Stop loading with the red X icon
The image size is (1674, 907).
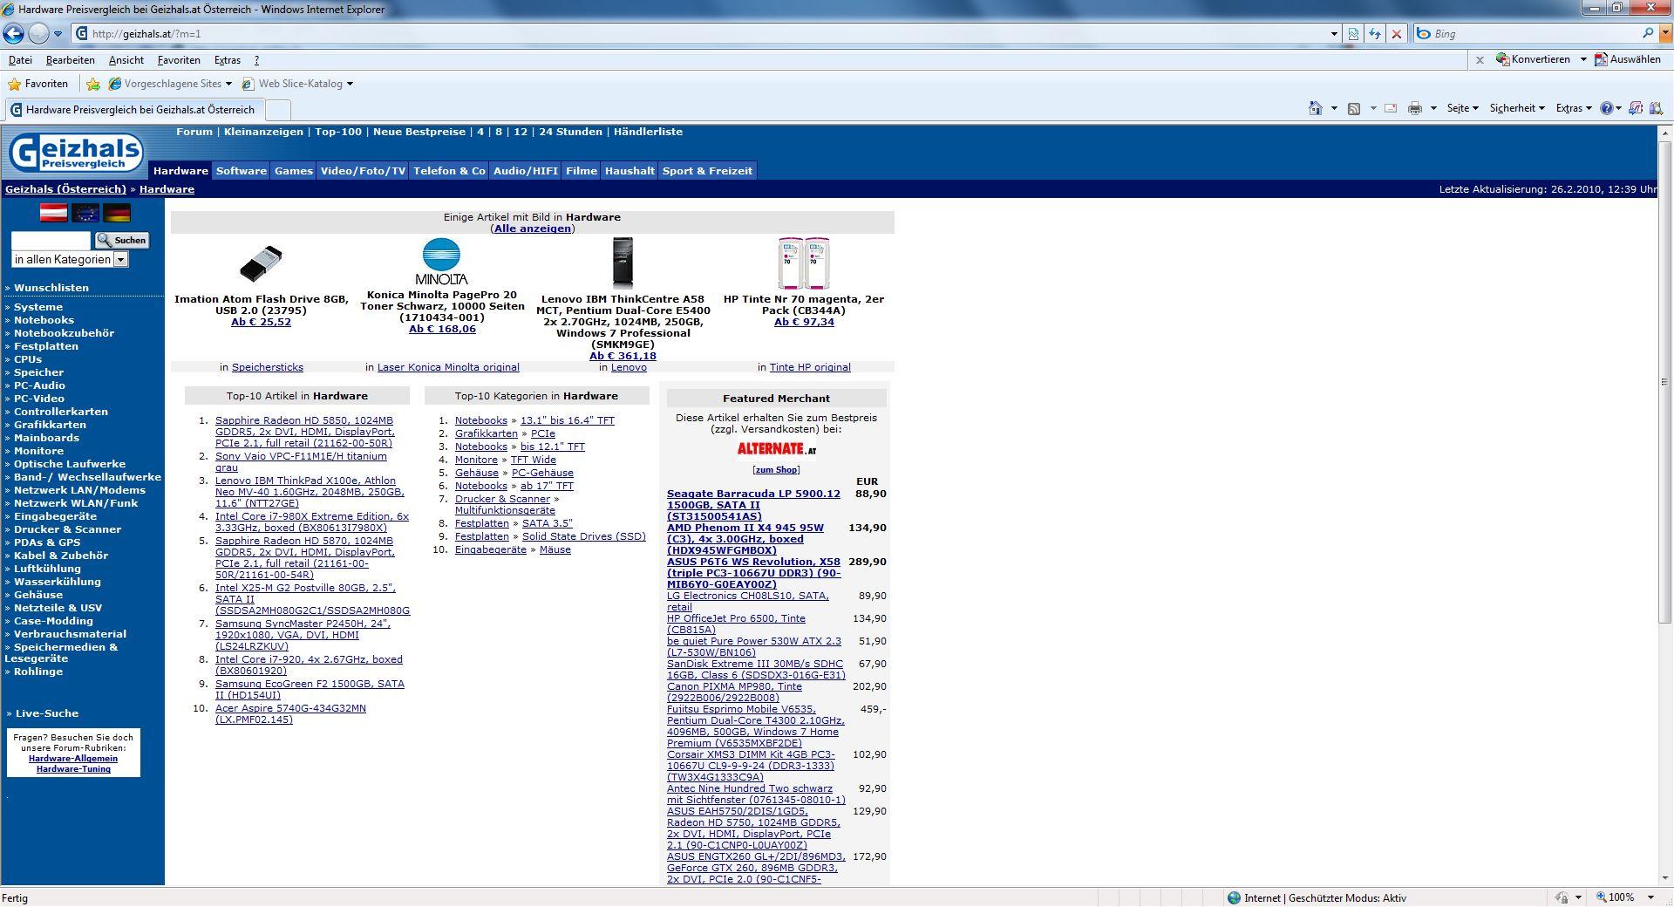point(1397,34)
